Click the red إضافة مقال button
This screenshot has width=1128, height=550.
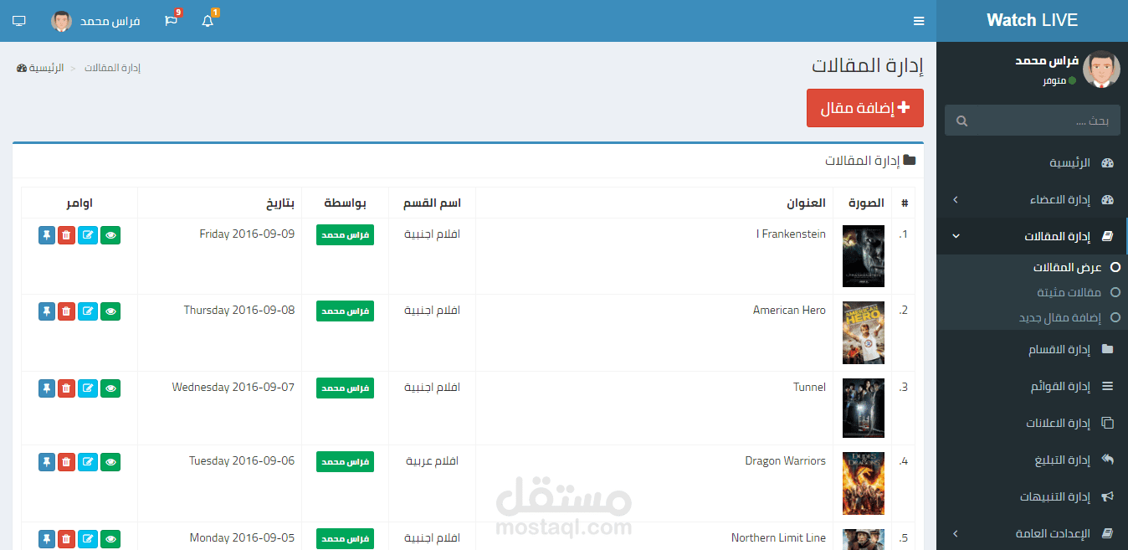tap(865, 108)
